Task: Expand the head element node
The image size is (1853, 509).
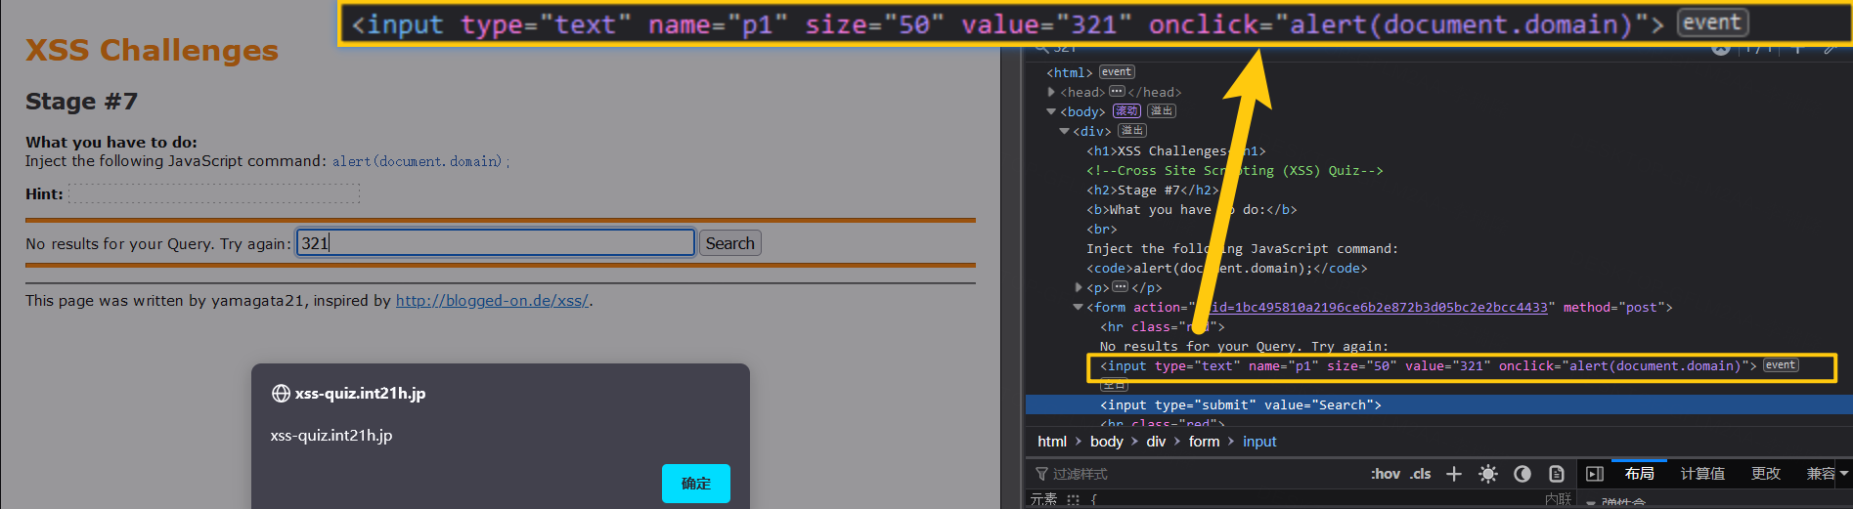Action: (1051, 92)
